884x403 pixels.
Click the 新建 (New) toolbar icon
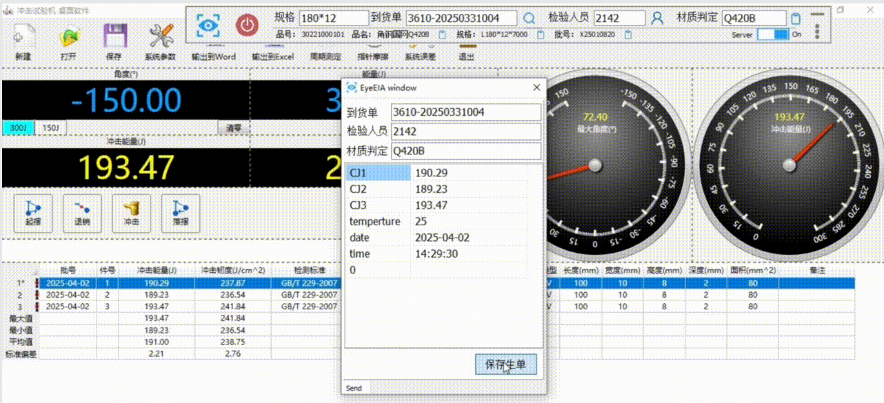24,37
